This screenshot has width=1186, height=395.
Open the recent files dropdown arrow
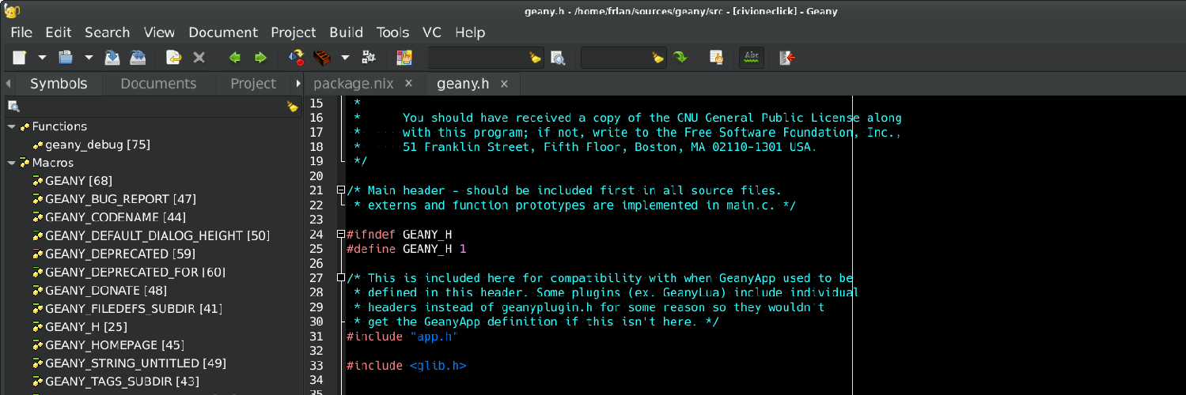coord(89,58)
